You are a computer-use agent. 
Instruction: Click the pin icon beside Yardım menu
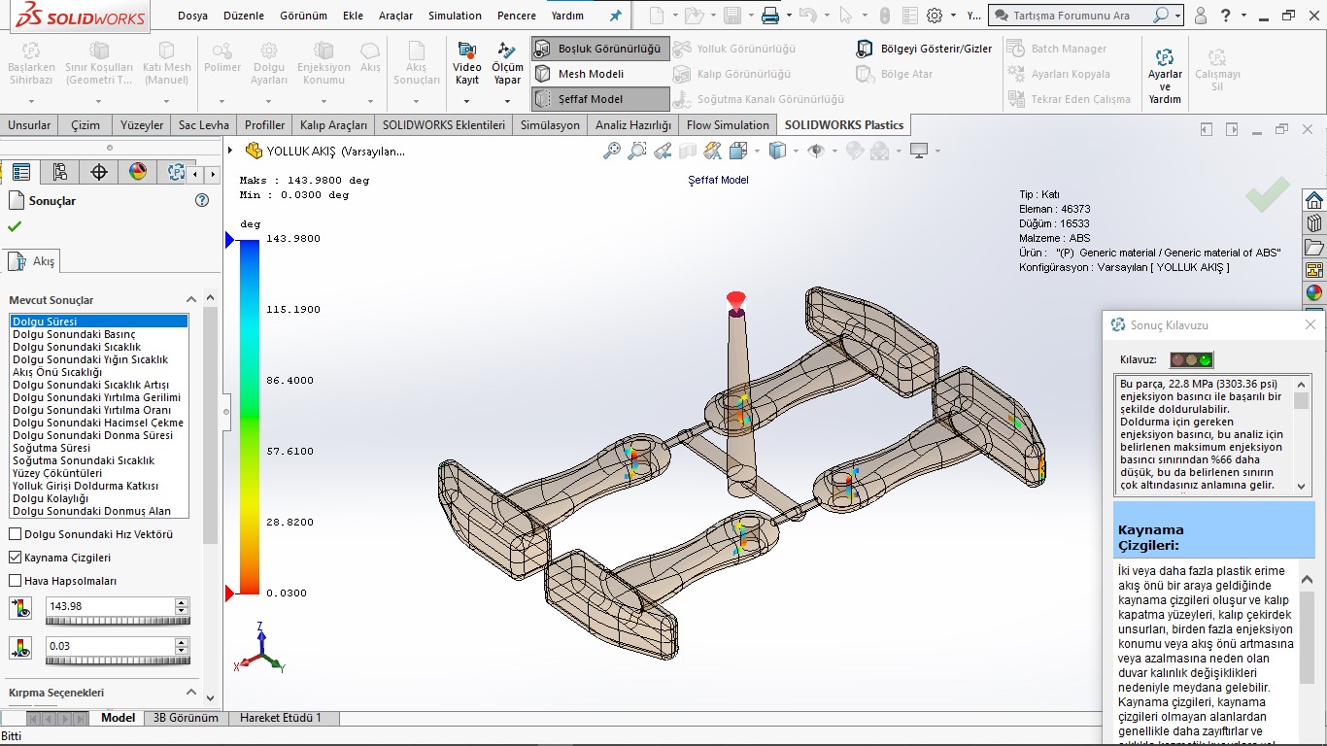point(615,16)
